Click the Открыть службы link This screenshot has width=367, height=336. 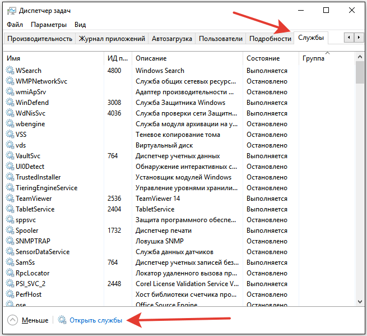click(96, 320)
